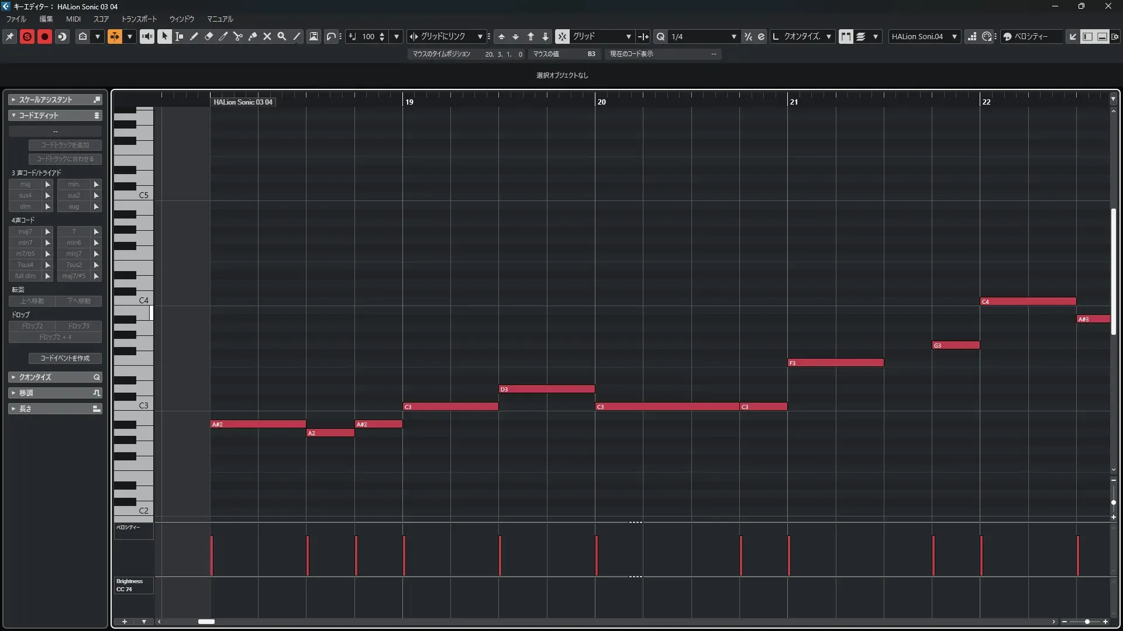Viewport: 1123px width, 631px height.
Task: Adjust the horizontal zoom slider
Action: (x=1087, y=622)
